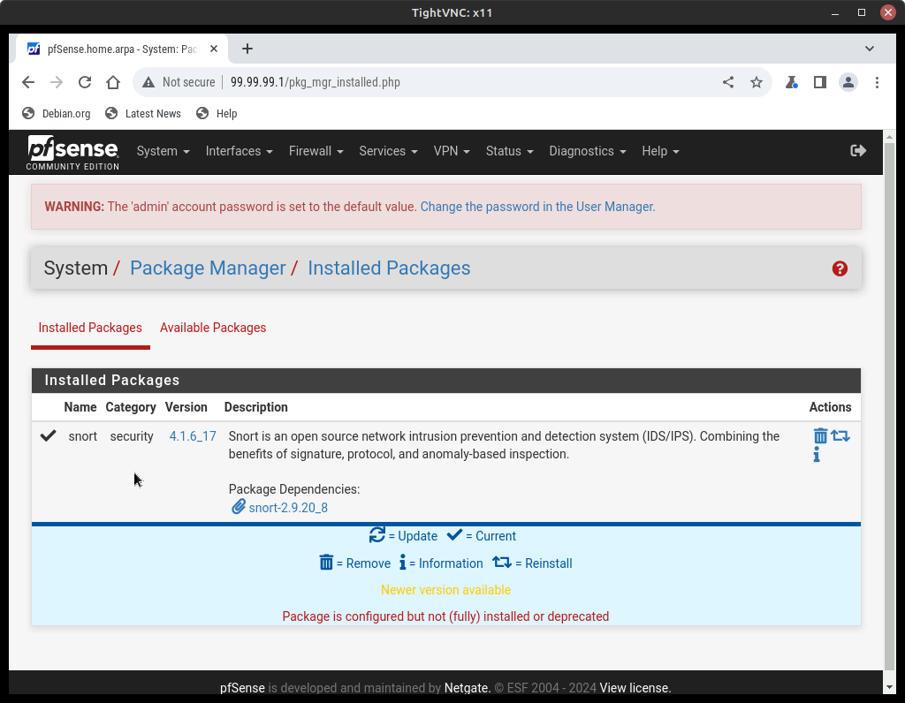Open the Chrome profile avatar
The height and width of the screenshot is (703, 905).
848,82
